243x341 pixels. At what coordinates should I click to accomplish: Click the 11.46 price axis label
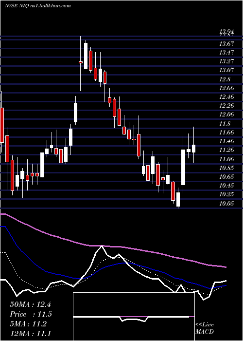coord(227,141)
